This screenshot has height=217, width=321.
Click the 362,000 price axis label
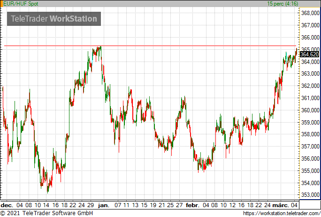pos(310,86)
